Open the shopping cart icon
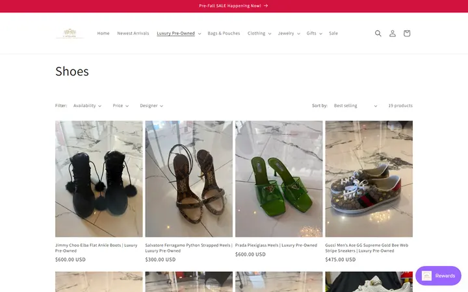 point(406,33)
